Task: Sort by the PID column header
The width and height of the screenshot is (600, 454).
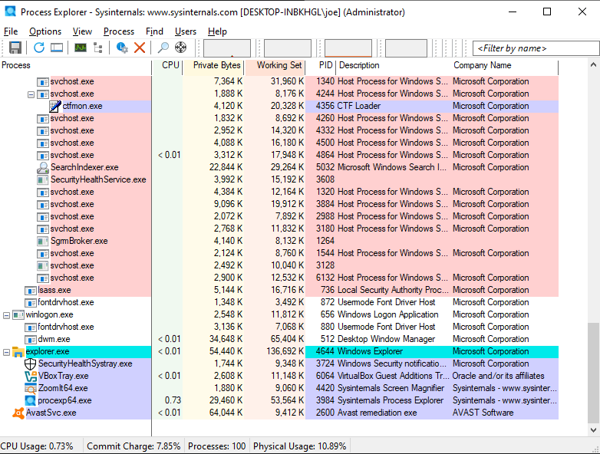Action: [x=321, y=65]
